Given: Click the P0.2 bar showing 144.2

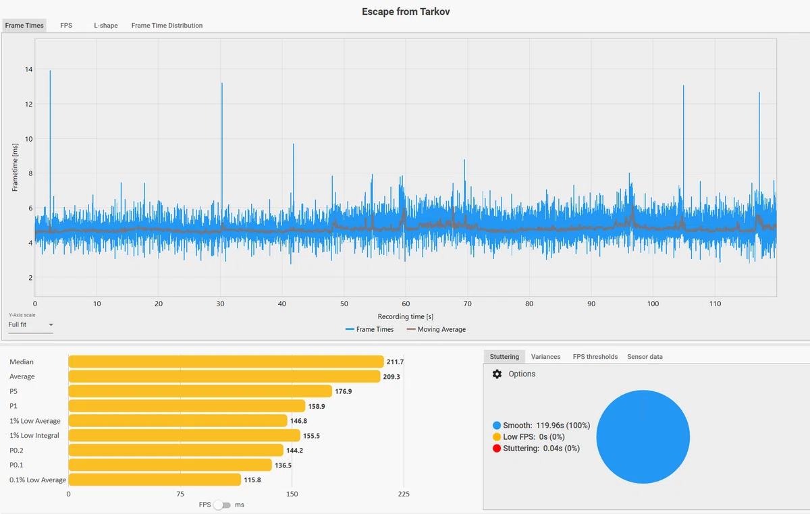Looking at the screenshot, I should pos(176,451).
